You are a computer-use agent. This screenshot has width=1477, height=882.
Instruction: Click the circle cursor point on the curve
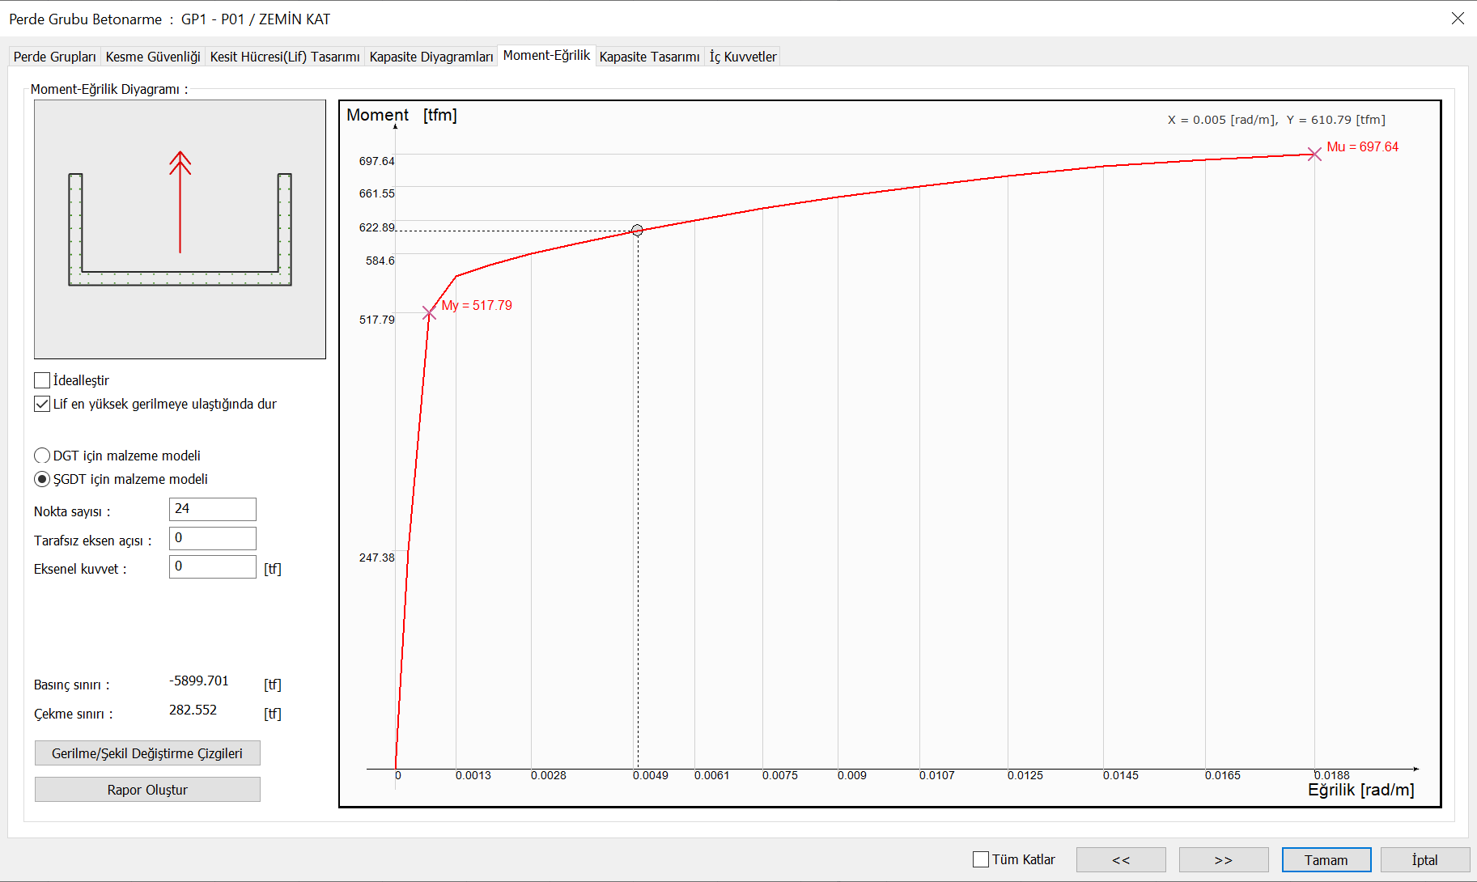637,231
